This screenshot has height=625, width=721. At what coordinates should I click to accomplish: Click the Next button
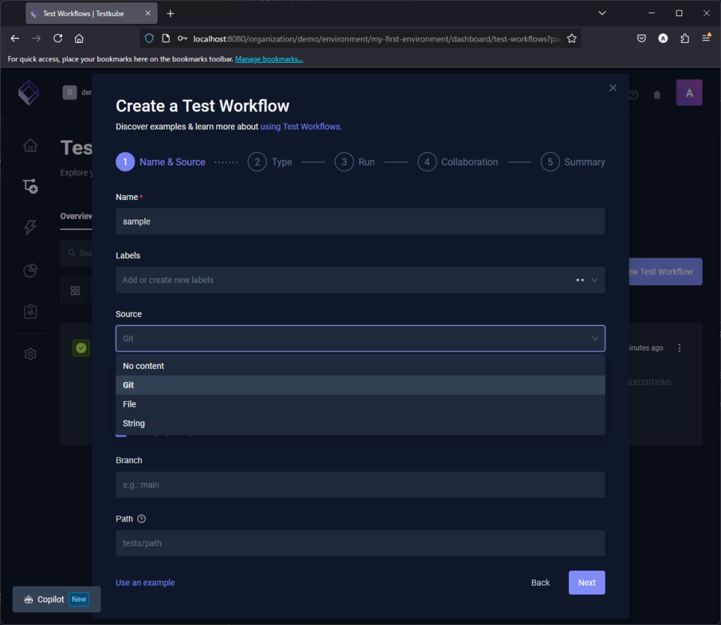(587, 583)
